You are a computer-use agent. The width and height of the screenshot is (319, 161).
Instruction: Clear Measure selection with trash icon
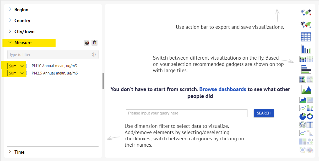pyautogui.click(x=95, y=43)
